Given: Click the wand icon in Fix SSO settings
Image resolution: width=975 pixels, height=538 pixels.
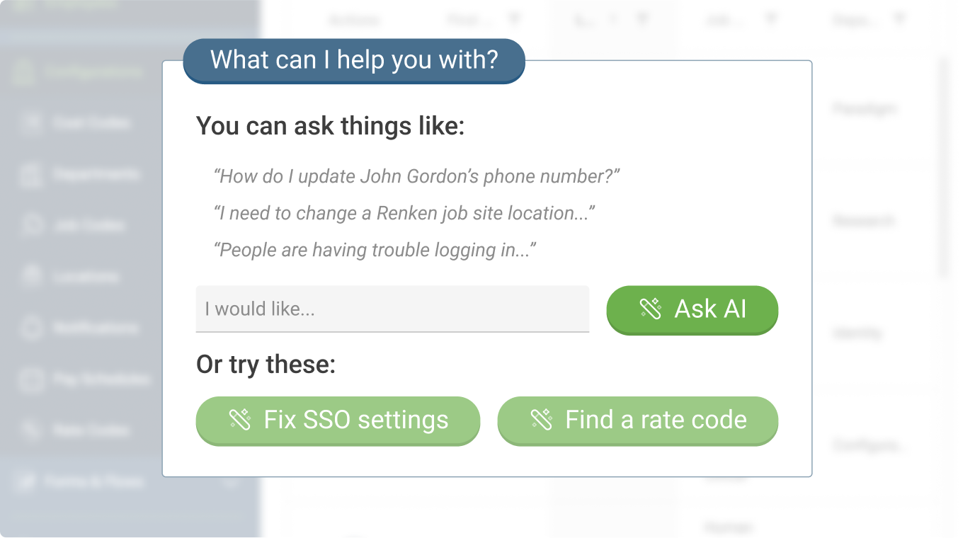Looking at the screenshot, I should pos(239,420).
